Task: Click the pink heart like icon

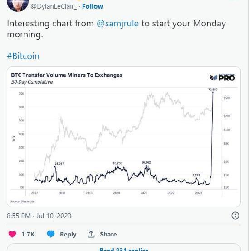Action: point(12,234)
